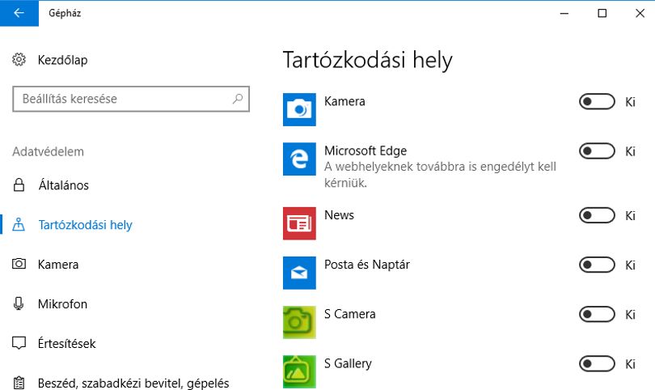Click the gear icon next to Kezdőlap

pyautogui.click(x=19, y=60)
